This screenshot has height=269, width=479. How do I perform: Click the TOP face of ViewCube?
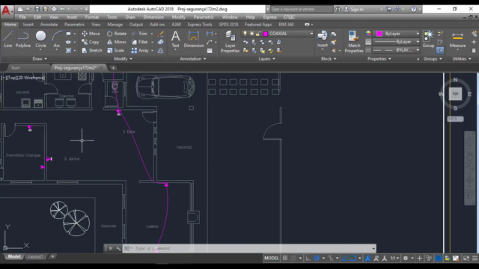point(455,93)
